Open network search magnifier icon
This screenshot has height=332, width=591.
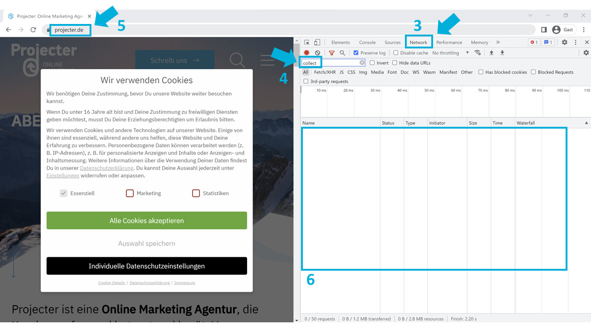point(342,53)
